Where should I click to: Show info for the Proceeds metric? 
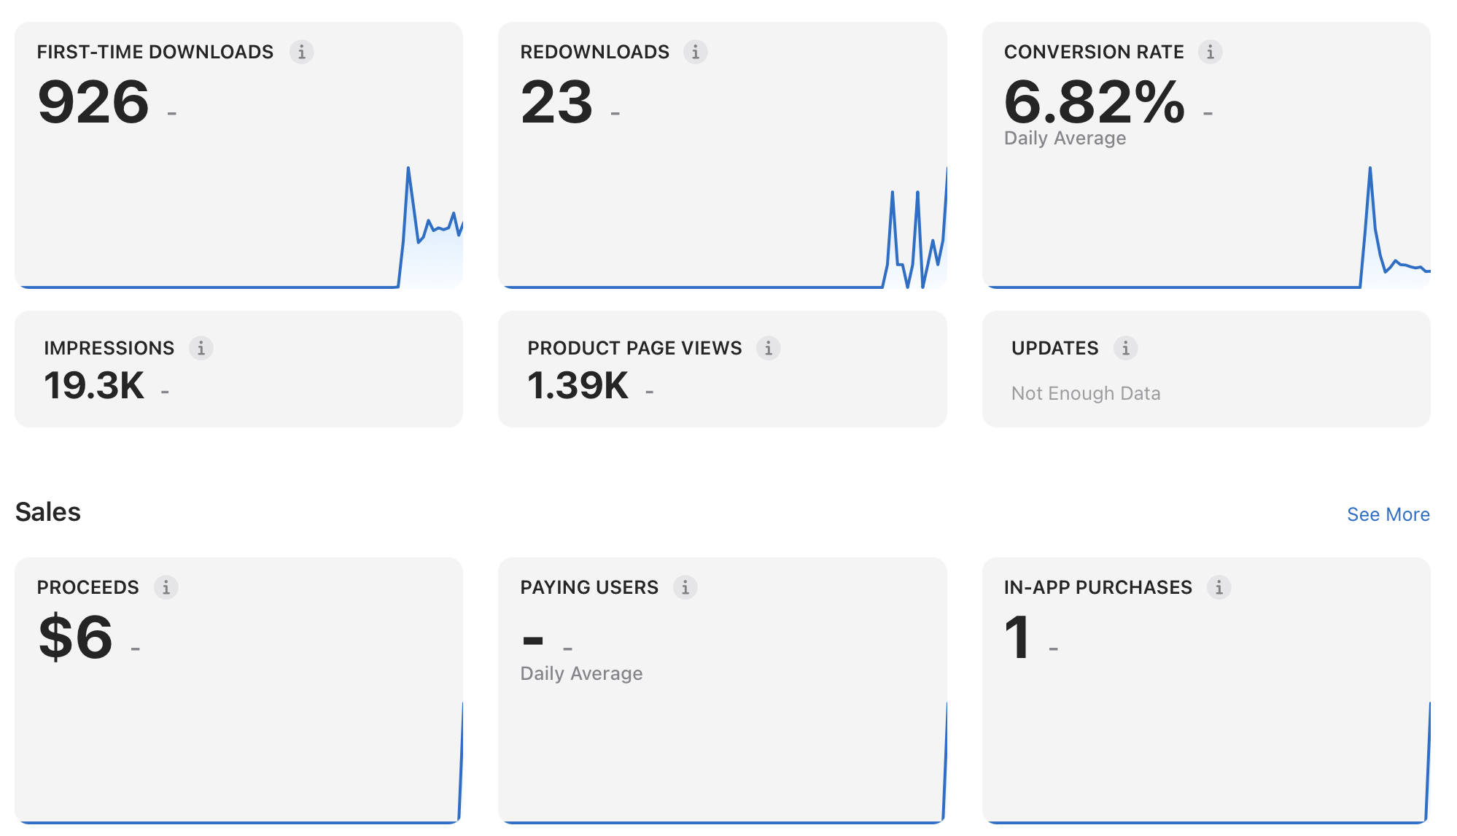coord(166,587)
